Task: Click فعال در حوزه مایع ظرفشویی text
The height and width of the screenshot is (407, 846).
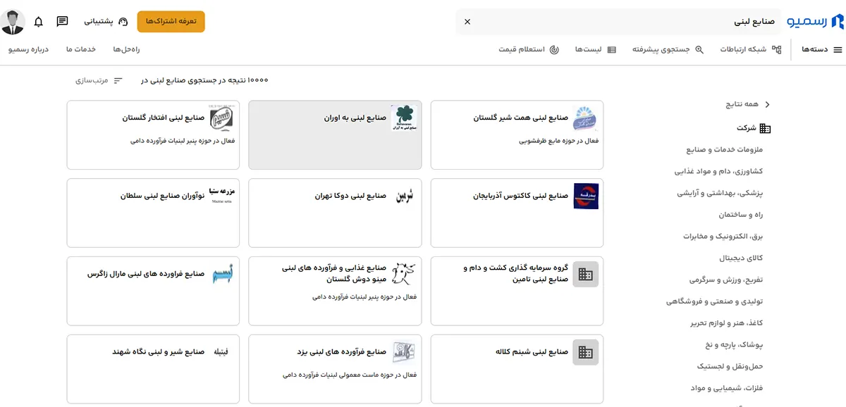Action: (x=558, y=141)
